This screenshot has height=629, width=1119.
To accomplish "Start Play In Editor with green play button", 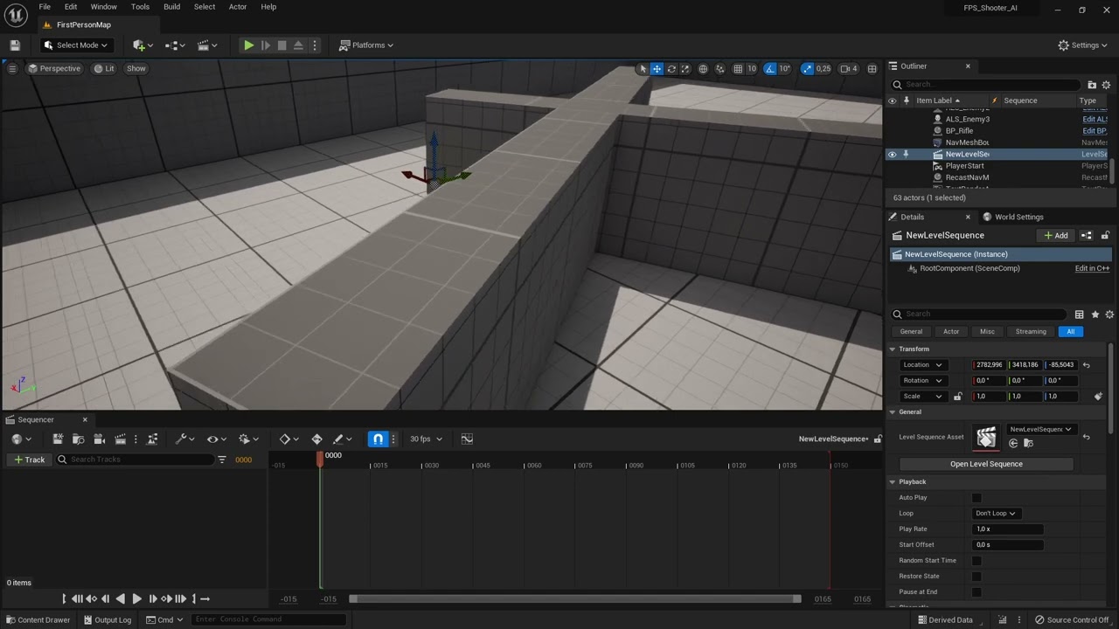I will pos(248,45).
